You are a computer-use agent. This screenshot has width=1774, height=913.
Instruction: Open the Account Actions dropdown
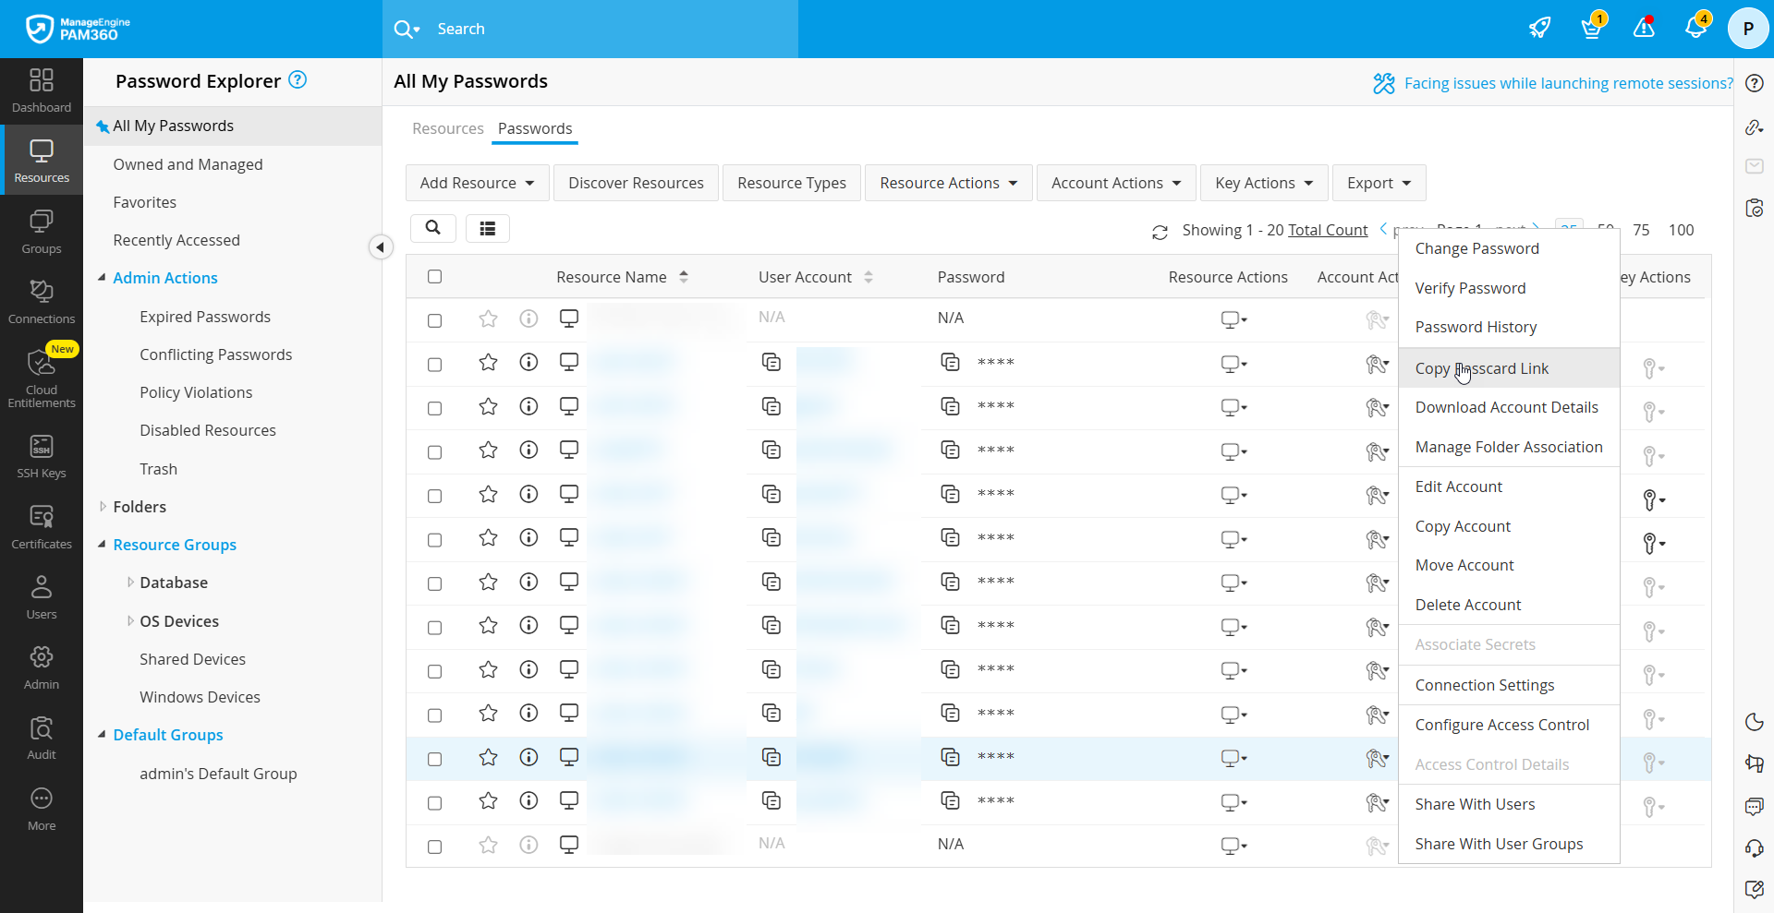(x=1115, y=183)
